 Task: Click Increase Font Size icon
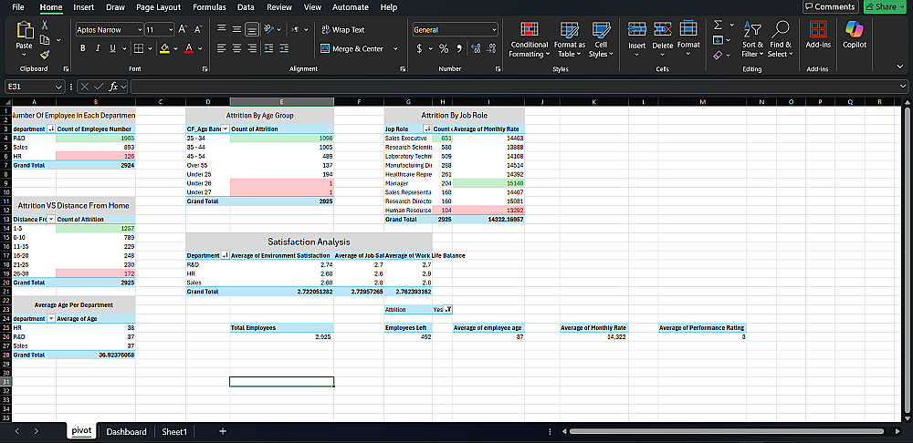click(x=184, y=30)
